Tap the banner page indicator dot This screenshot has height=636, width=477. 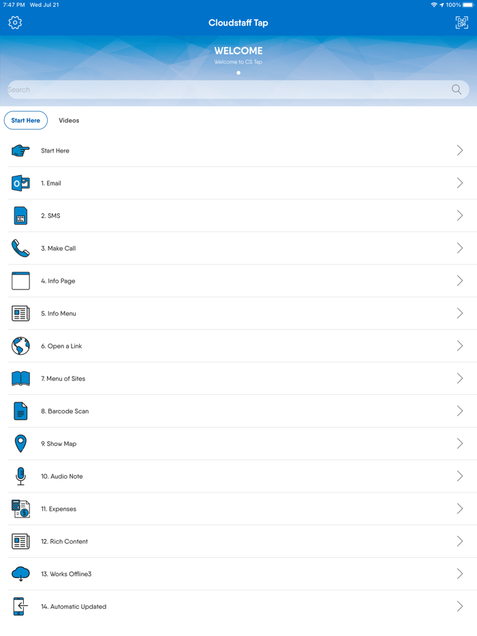point(238,73)
